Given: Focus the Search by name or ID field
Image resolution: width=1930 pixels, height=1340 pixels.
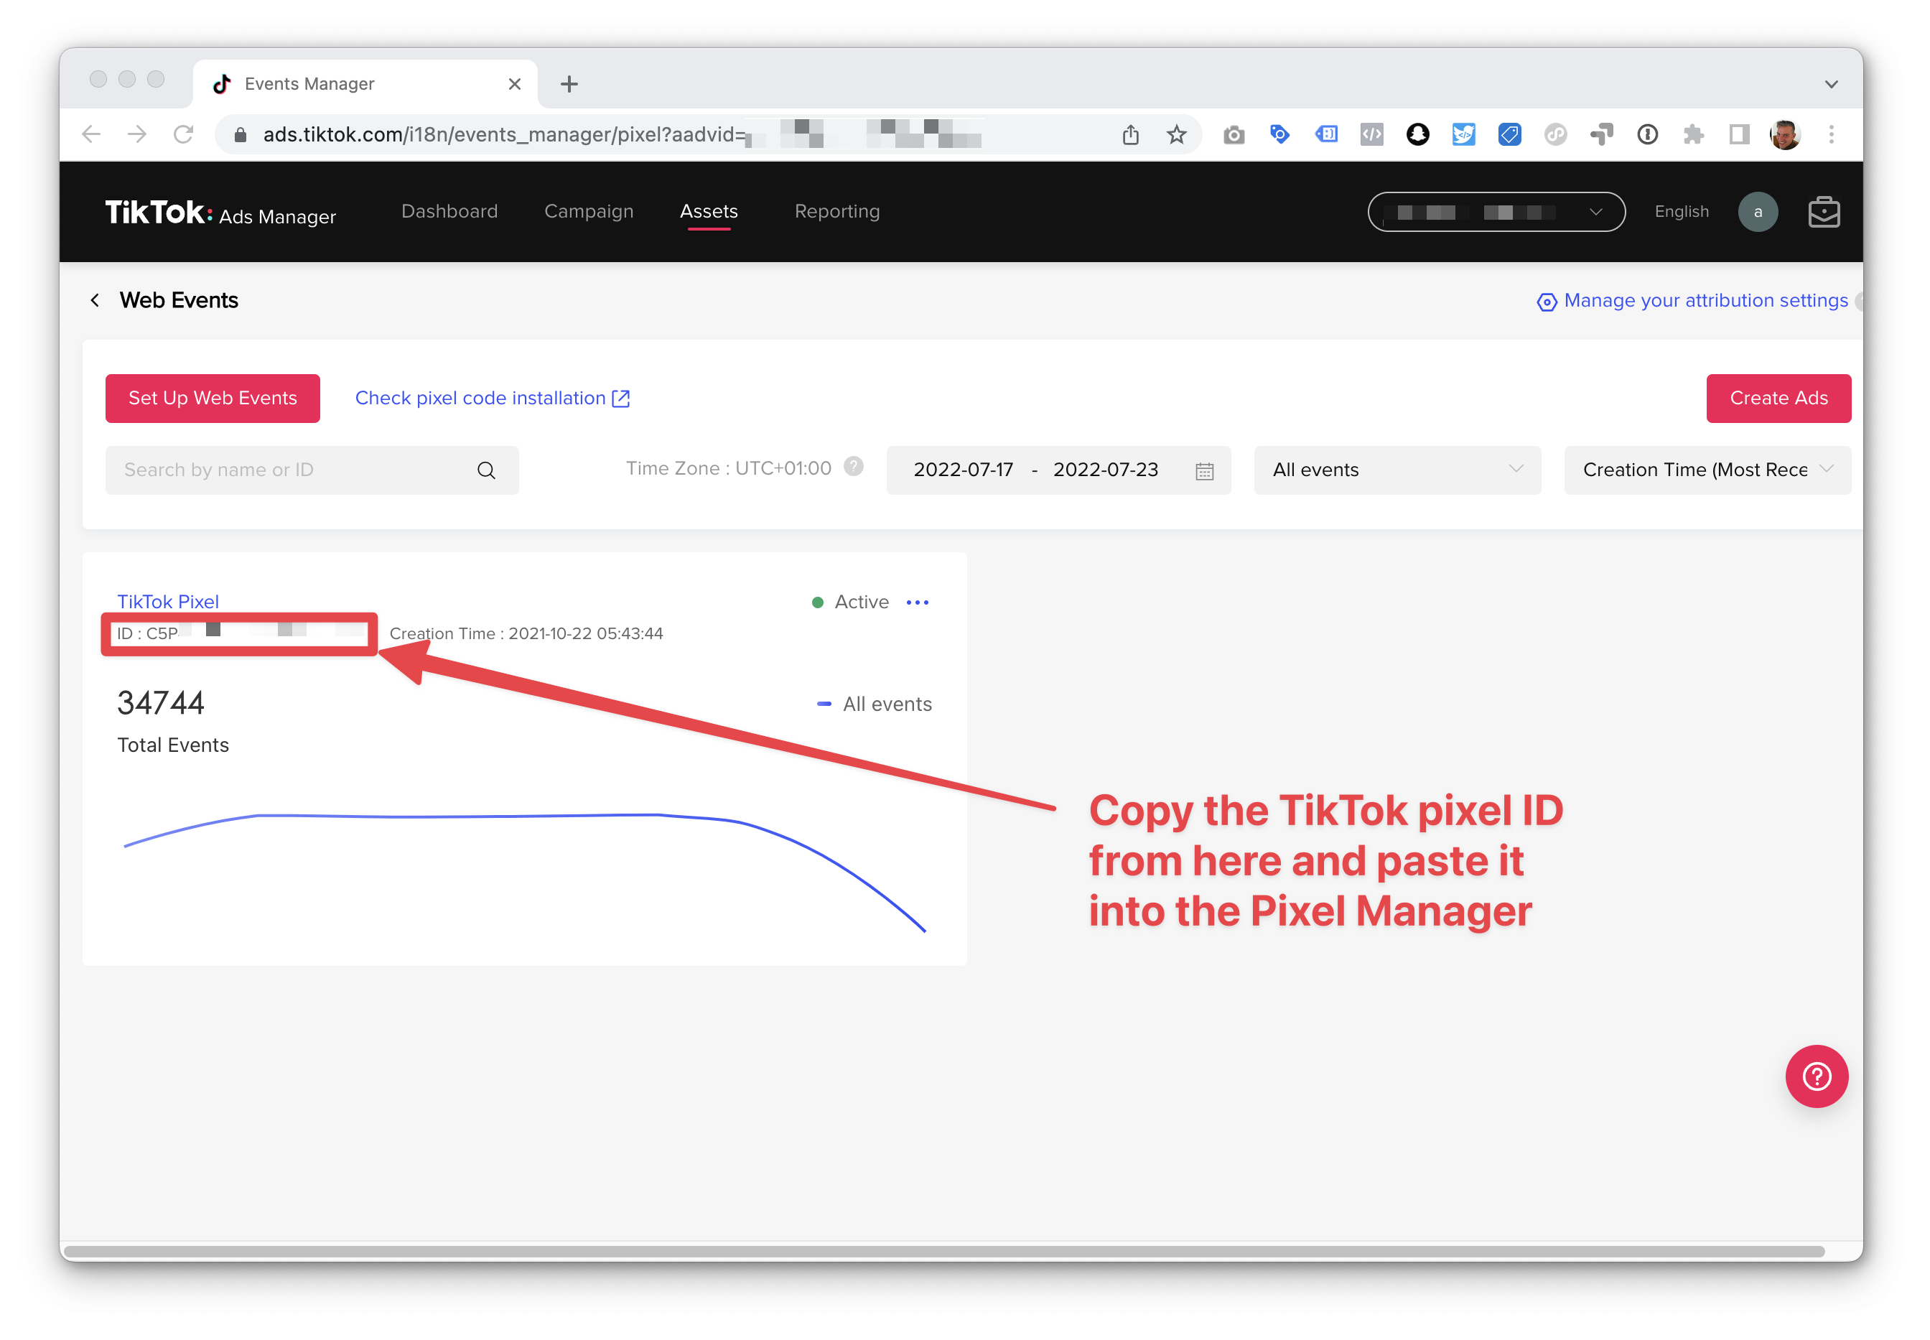Looking at the screenshot, I should coord(312,470).
